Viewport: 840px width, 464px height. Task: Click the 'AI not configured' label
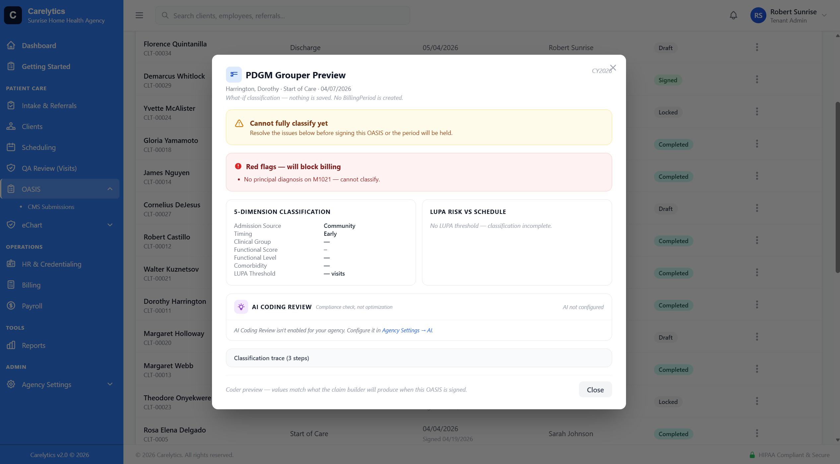pyautogui.click(x=583, y=307)
